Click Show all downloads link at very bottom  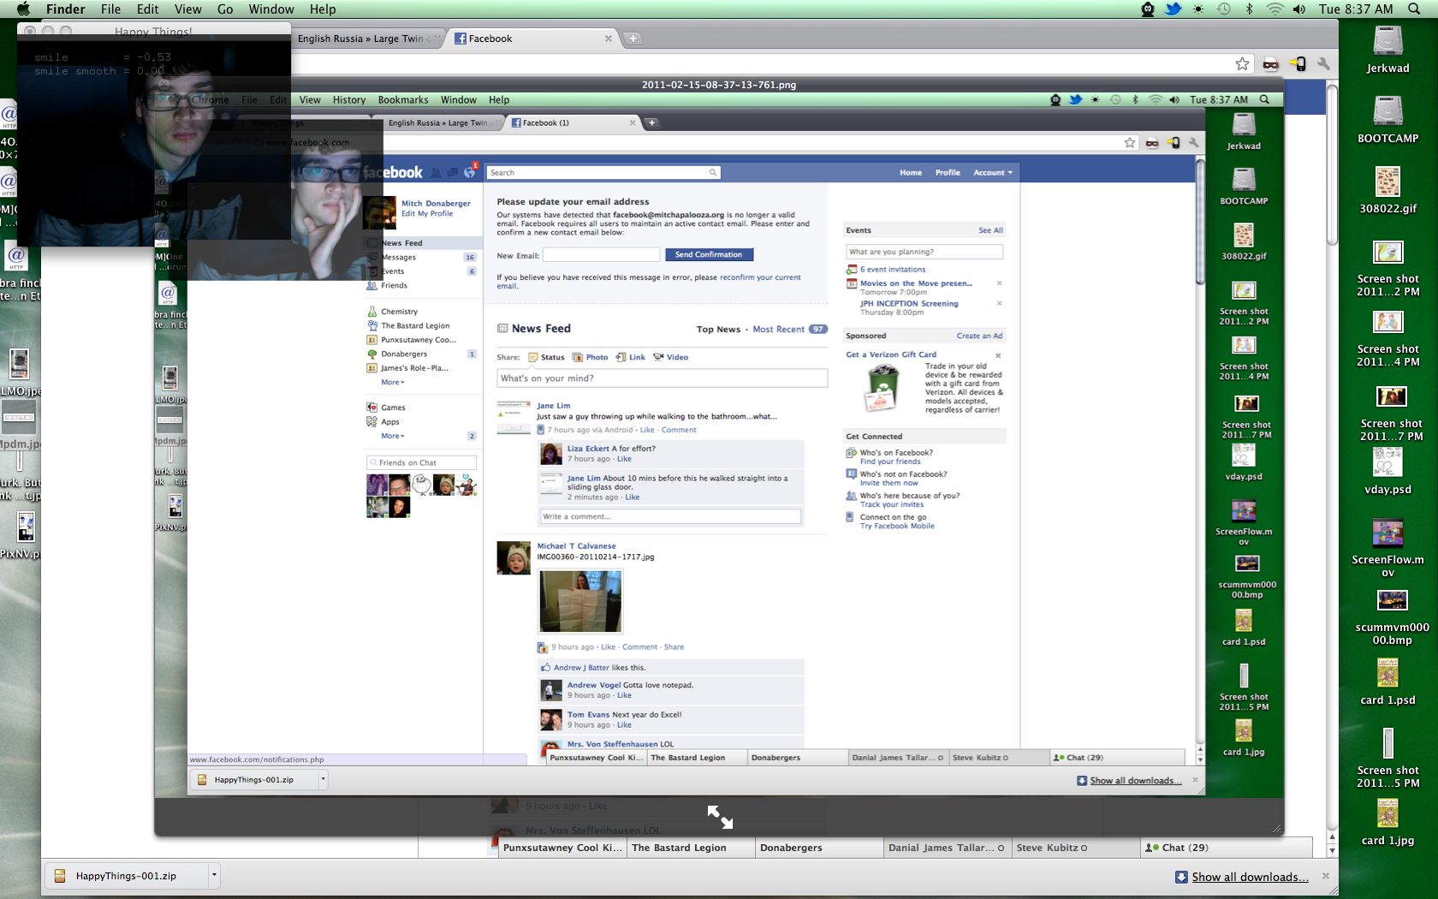(x=1249, y=877)
